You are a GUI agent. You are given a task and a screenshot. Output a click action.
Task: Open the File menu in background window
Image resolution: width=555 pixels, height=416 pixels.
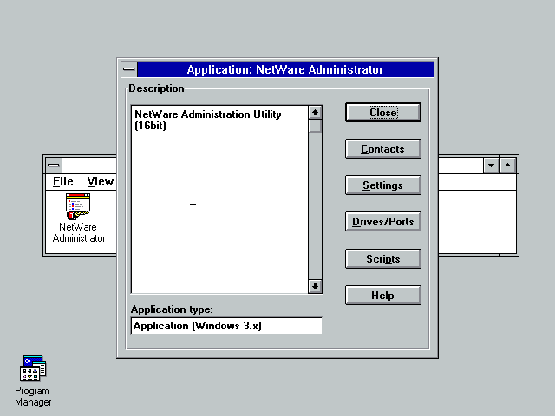[x=63, y=181]
